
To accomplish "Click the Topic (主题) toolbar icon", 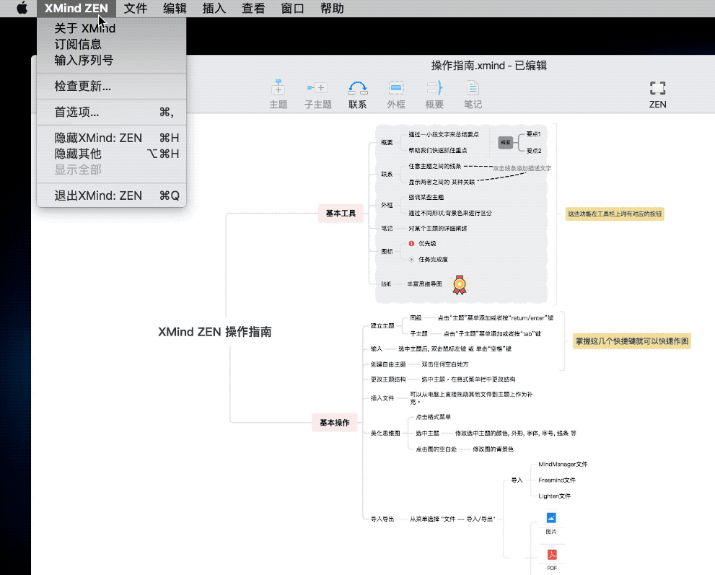I will click(x=278, y=94).
